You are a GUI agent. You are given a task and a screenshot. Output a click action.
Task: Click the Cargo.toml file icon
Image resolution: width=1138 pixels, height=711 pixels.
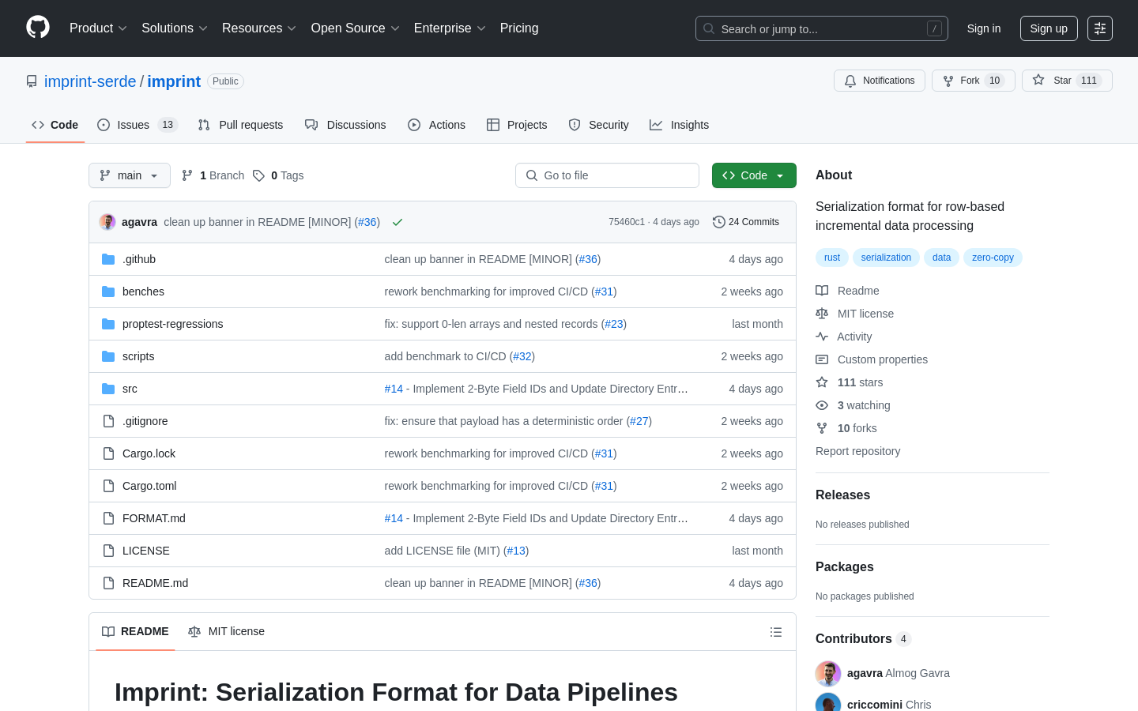(x=108, y=486)
